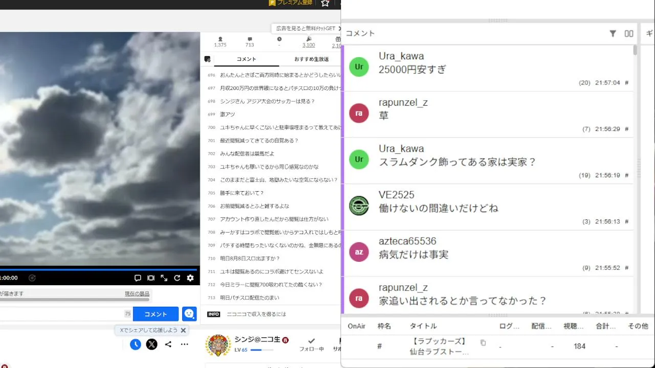This screenshot has width=655, height=368.
Task: Open the シンジ@ニコ生 channel name
Action: pos(258,340)
